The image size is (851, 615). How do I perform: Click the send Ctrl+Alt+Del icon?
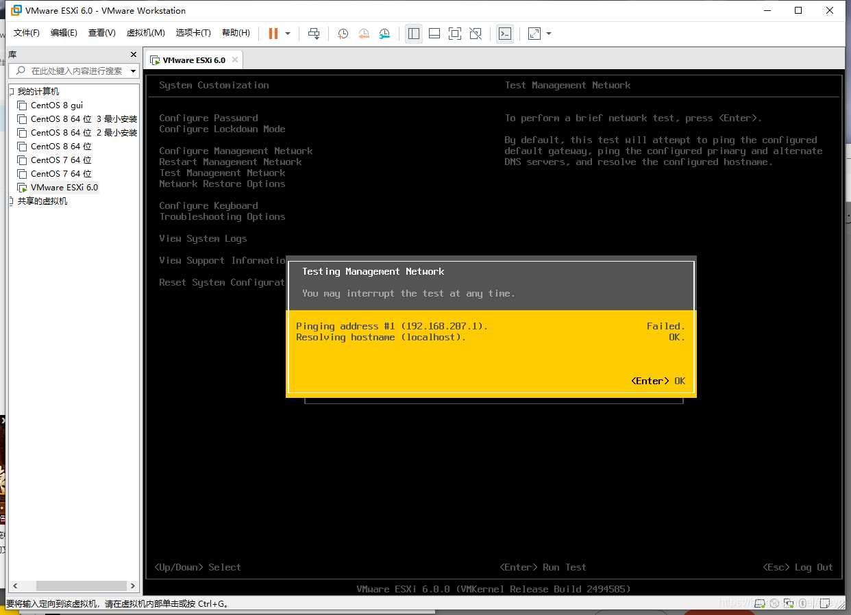pyautogui.click(x=314, y=34)
